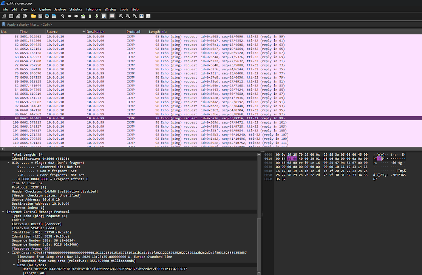
Task: Sort packets by Length column header
Action: point(154,32)
